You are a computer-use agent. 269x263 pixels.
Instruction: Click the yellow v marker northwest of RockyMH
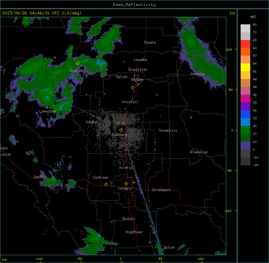(55, 57)
